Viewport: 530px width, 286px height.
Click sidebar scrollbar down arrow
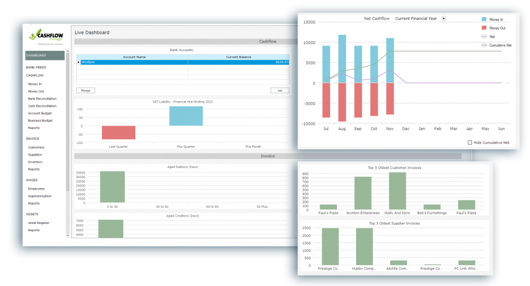(x=68, y=235)
